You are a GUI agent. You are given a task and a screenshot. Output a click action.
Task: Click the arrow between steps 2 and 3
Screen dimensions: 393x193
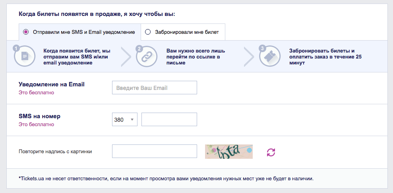tap(249, 57)
